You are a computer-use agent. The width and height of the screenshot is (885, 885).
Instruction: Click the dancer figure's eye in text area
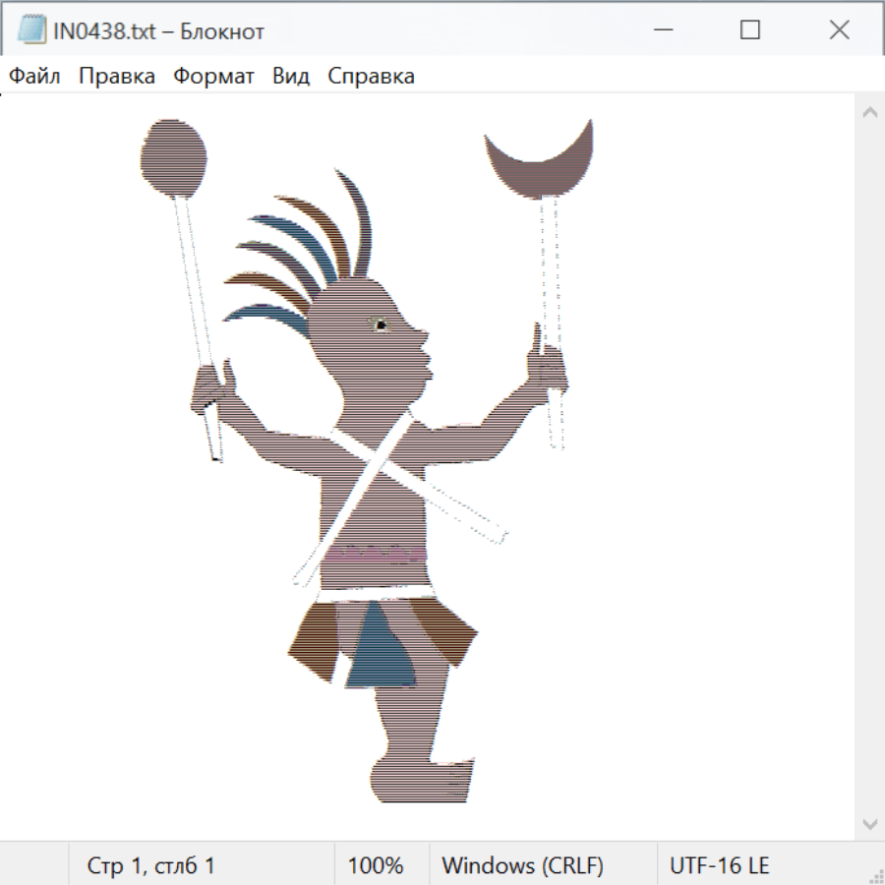pos(380,324)
